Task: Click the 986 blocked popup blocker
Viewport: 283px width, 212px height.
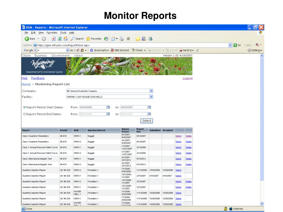Action: tap(120, 50)
